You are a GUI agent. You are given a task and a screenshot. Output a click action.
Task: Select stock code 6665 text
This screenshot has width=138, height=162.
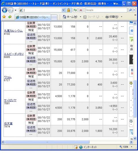[x=7, y=57]
